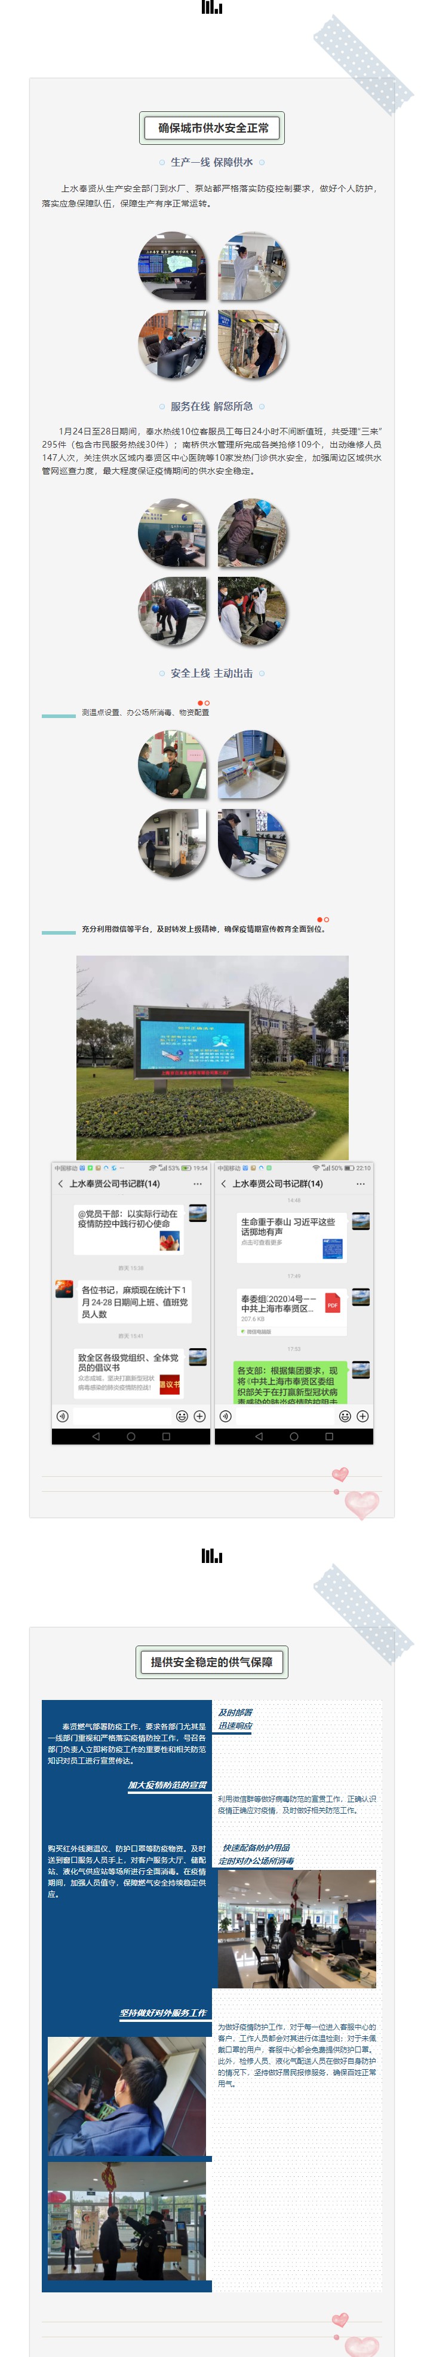Open the three-dot menu in the left chat header
This screenshot has height=2357, width=424.
198,1183
